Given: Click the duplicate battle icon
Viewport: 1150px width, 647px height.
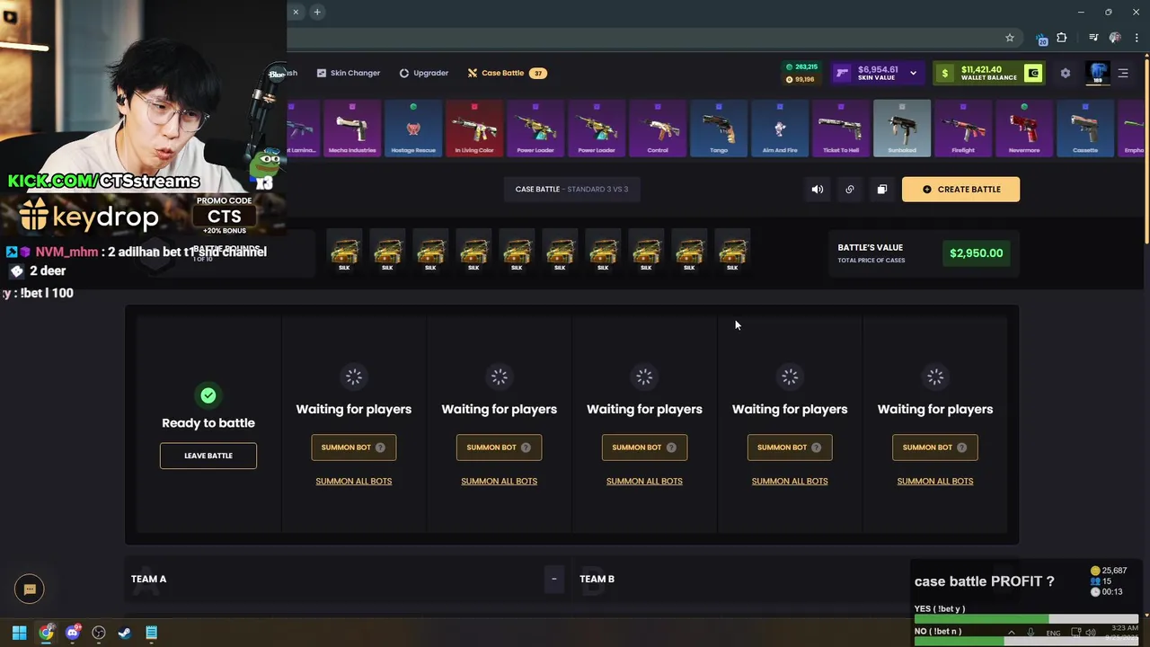Looking at the screenshot, I should [882, 190].
